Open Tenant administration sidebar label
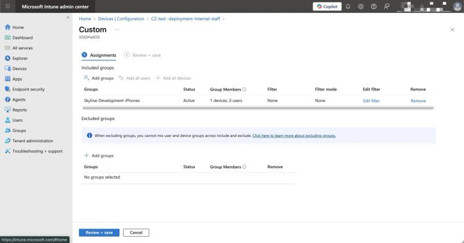This screenshot has width=464, height=243. 32,141
